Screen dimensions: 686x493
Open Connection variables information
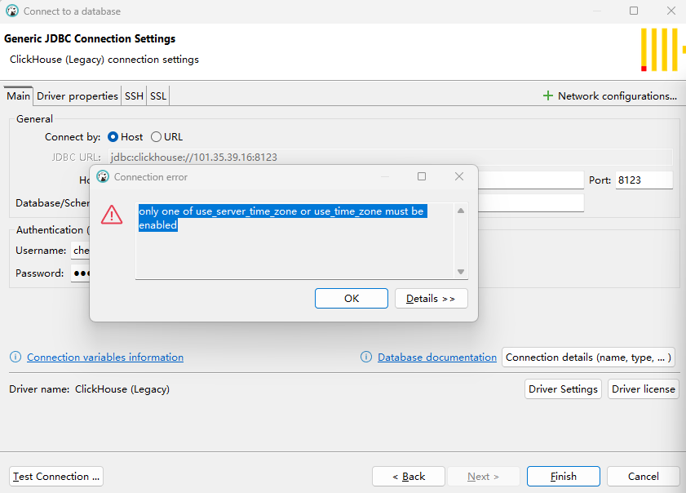[x=104, y=357]
